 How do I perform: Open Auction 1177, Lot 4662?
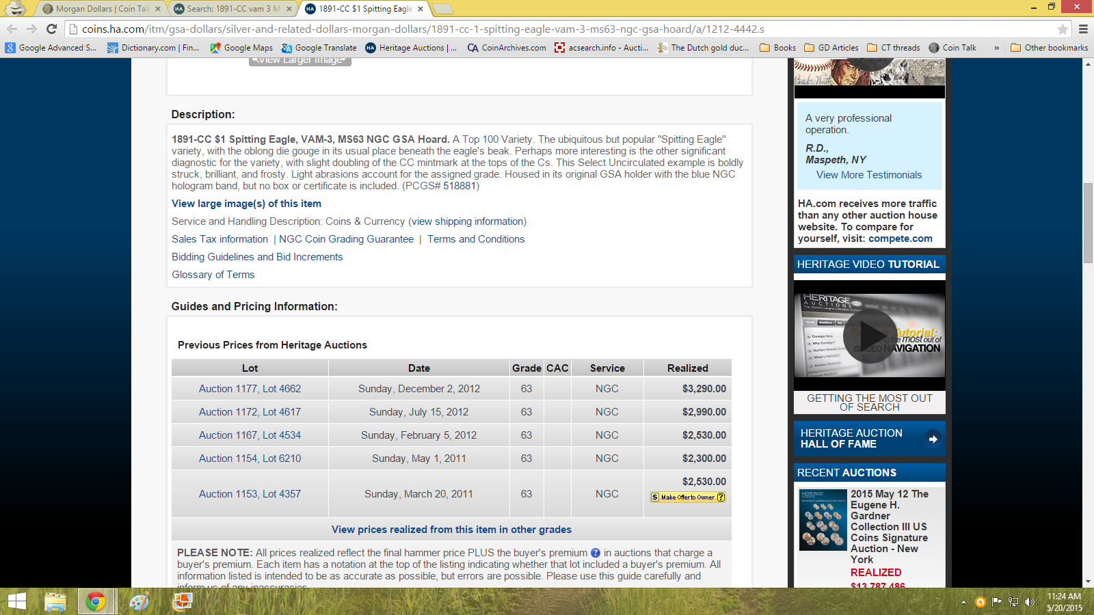pos(250,389)
